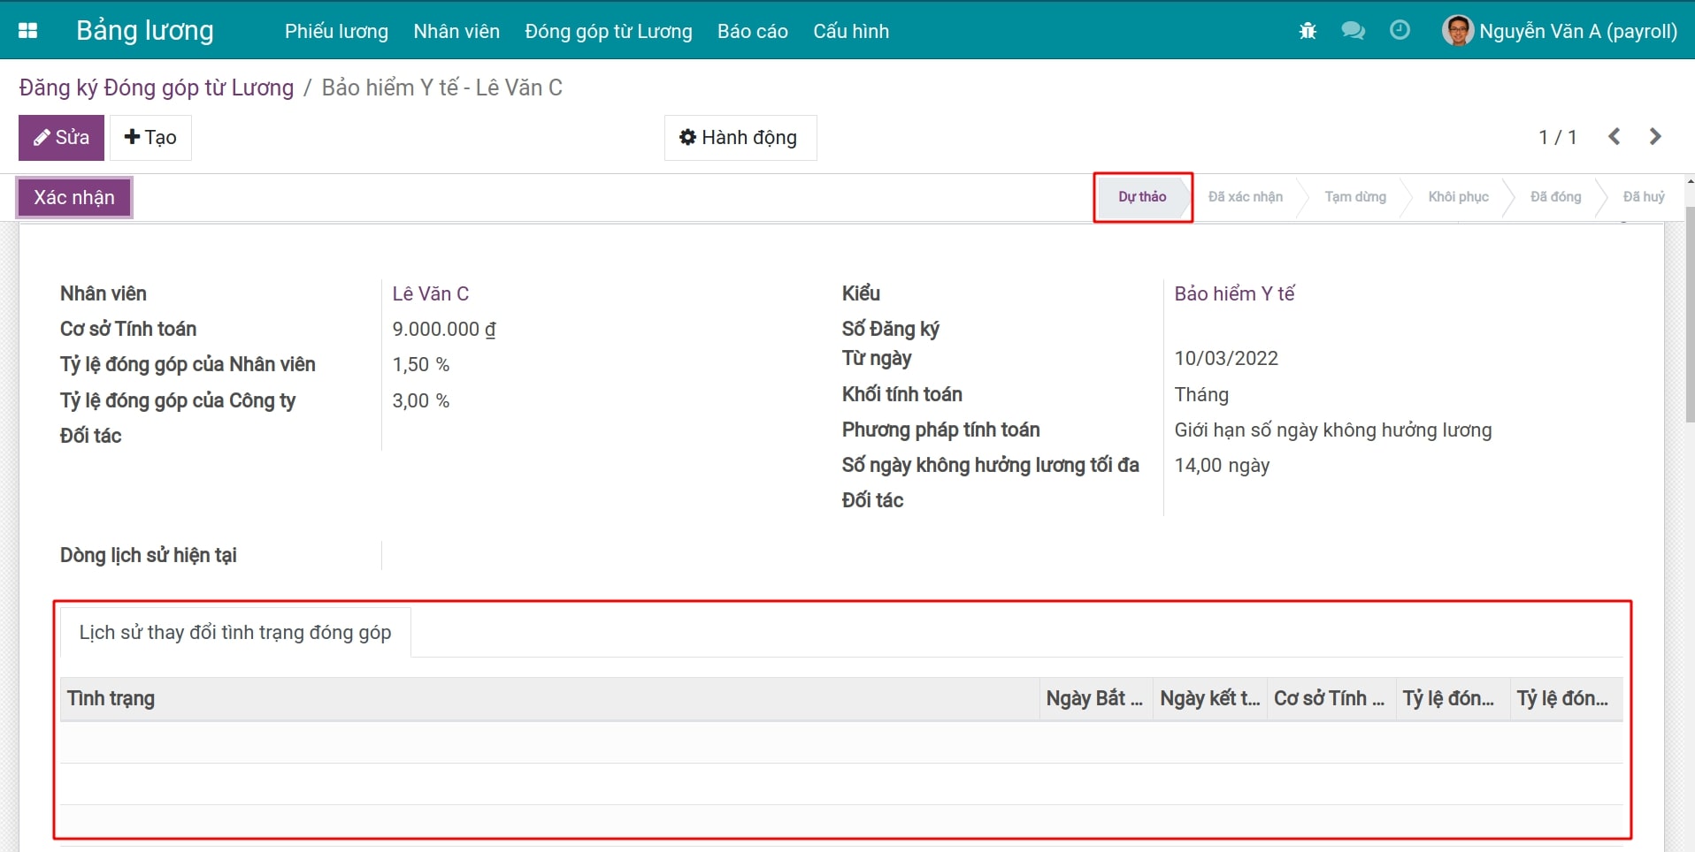The height and width of the screenshot is (852, 1695).
Task: Open the Lê Văn C employee link
Action: 430,293
